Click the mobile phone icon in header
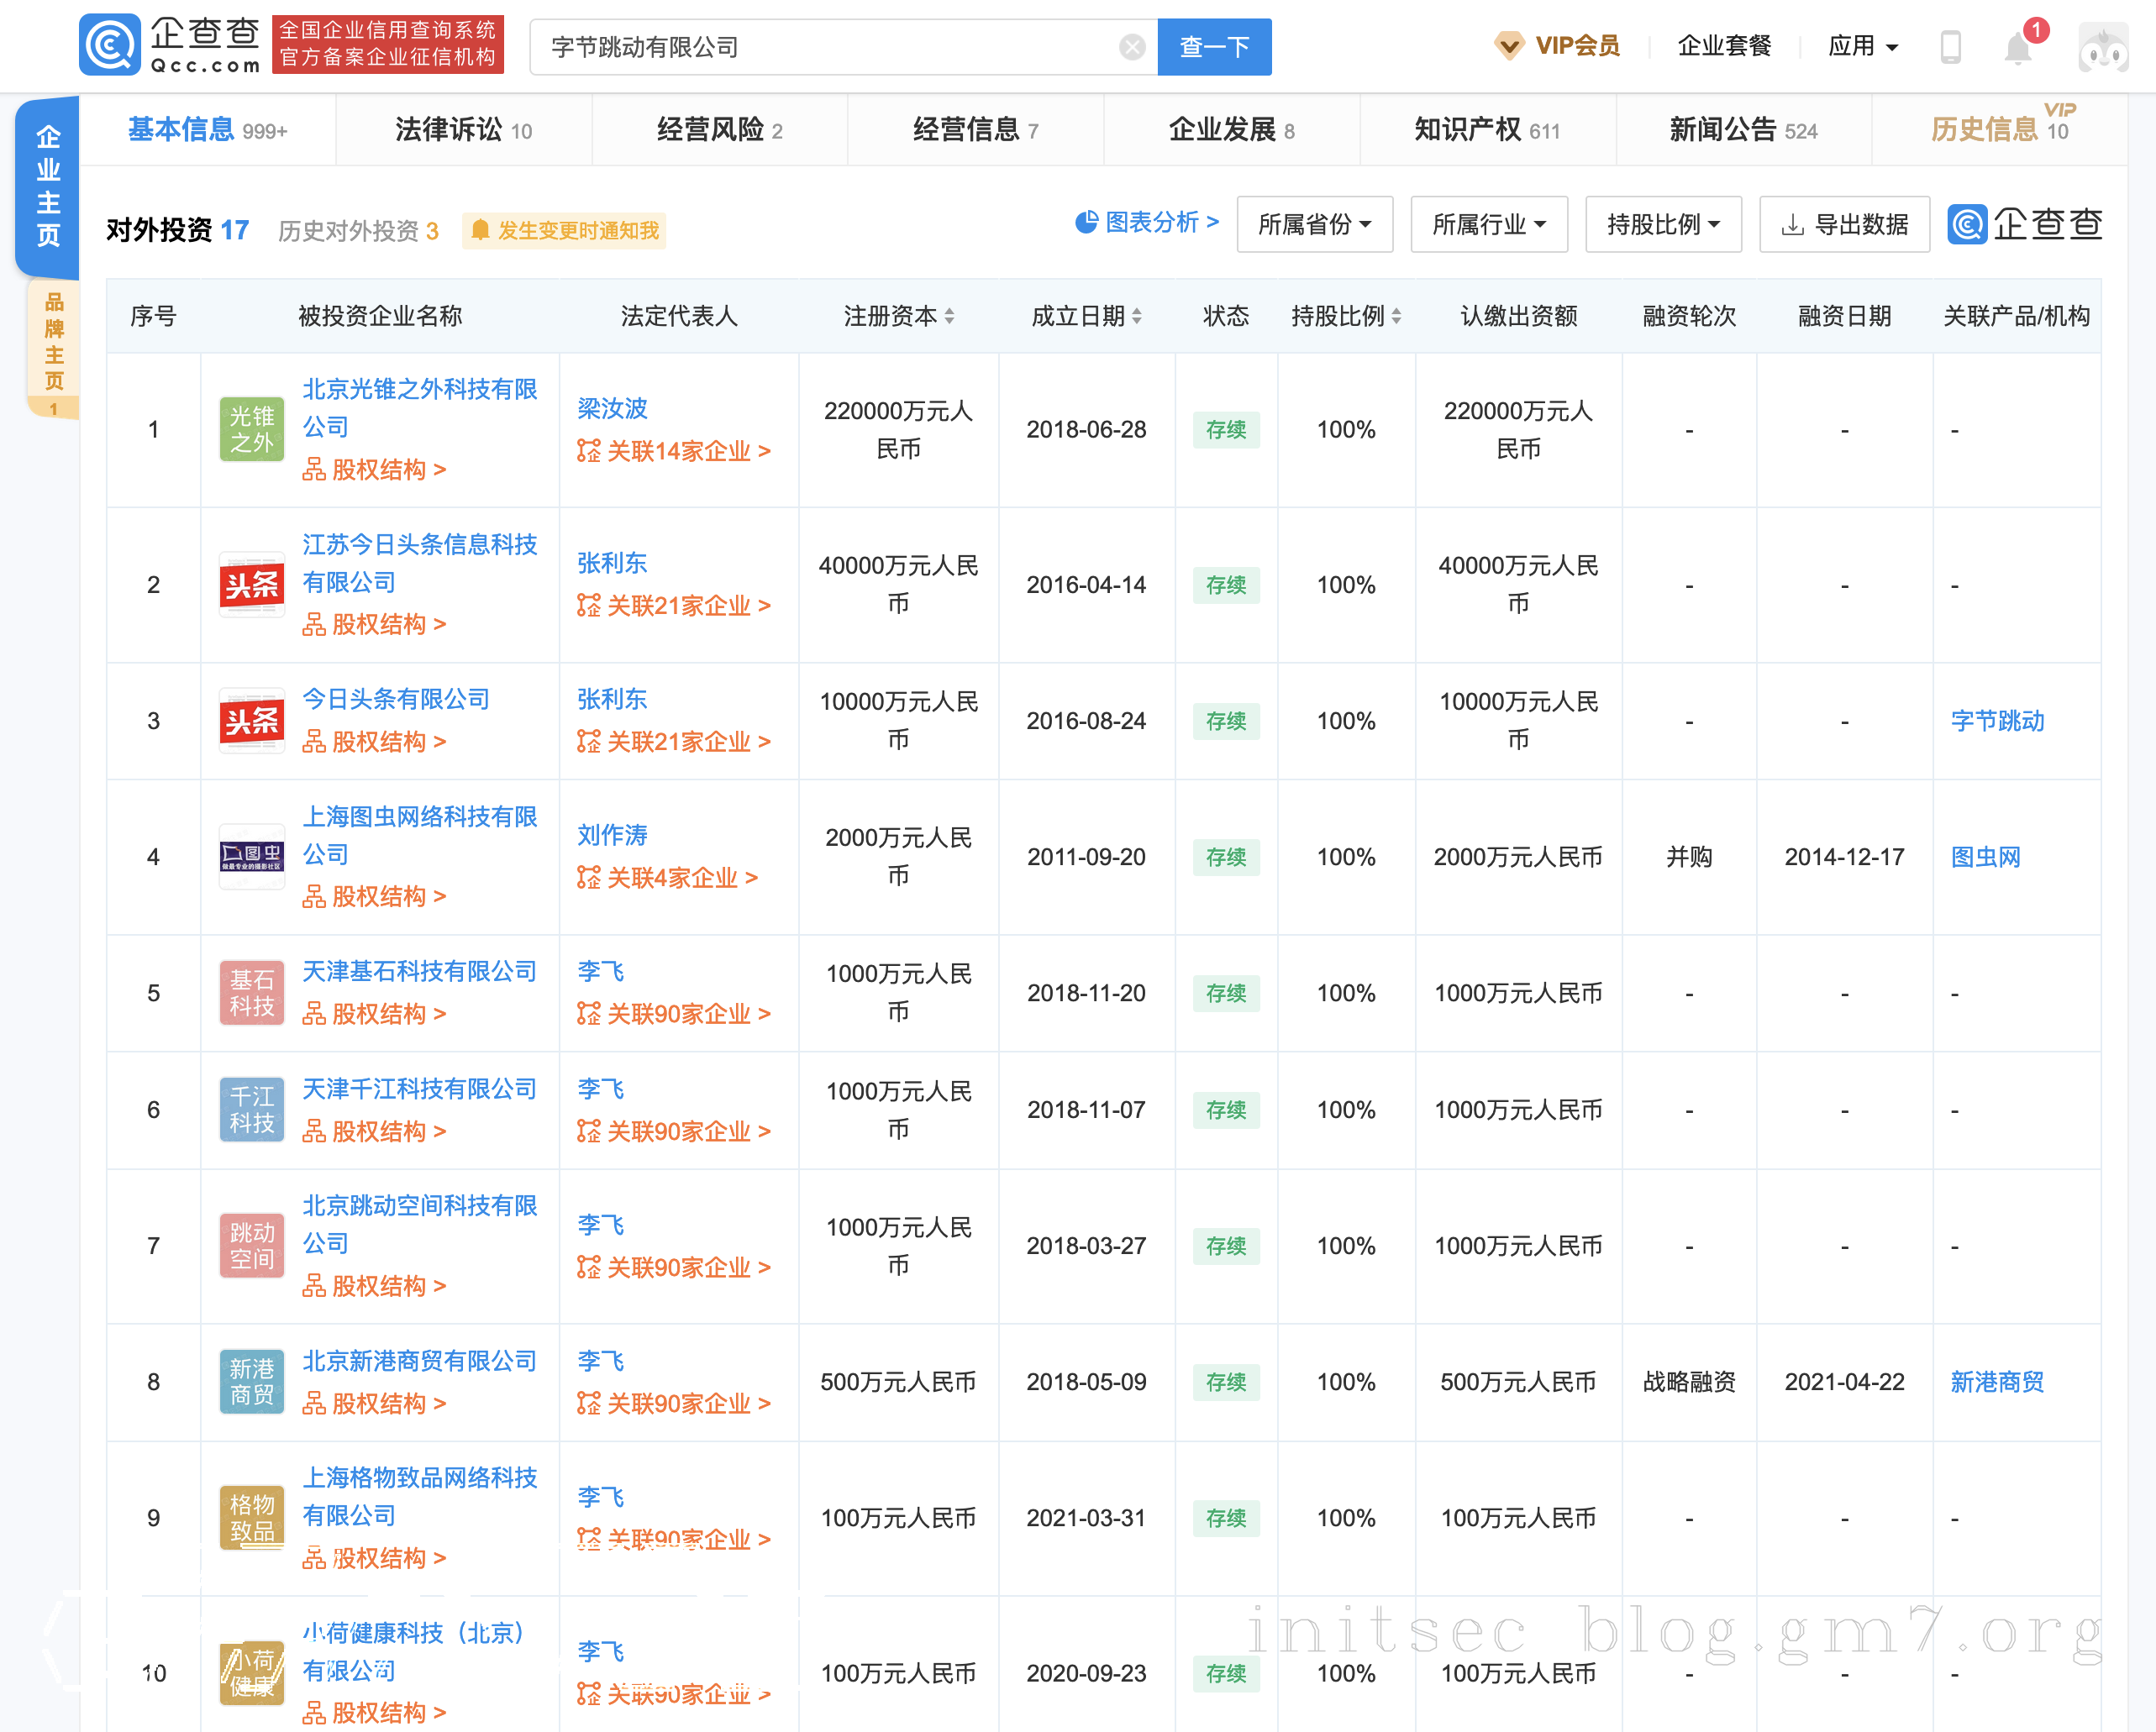The width and height of the screenshot is (2156, 1732). tap(1949, 47)
